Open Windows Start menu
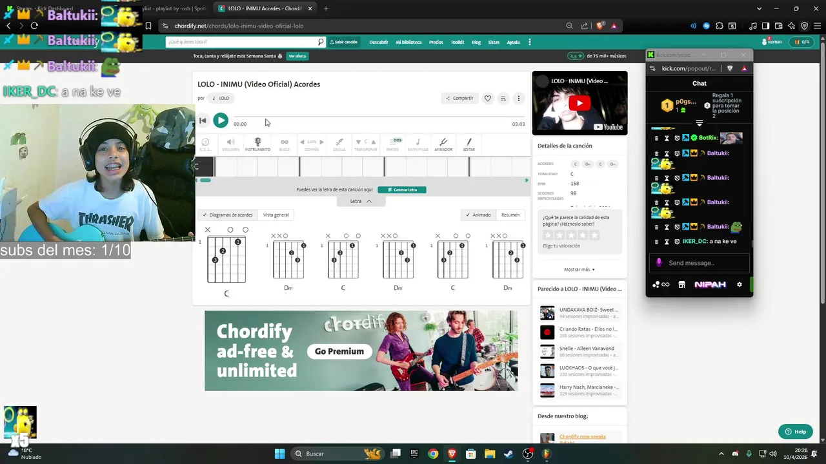 (x=279, y=454)
